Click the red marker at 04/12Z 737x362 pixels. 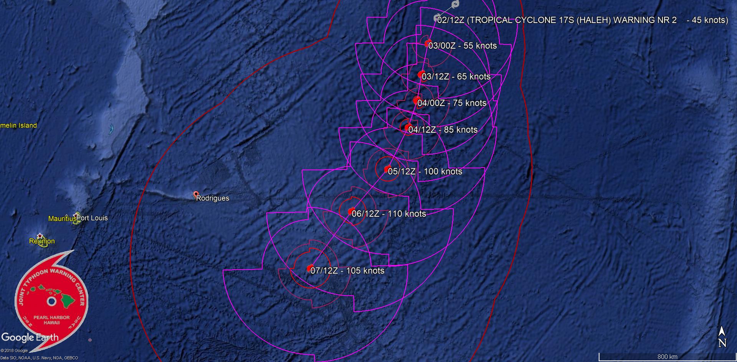coord(408,127)
